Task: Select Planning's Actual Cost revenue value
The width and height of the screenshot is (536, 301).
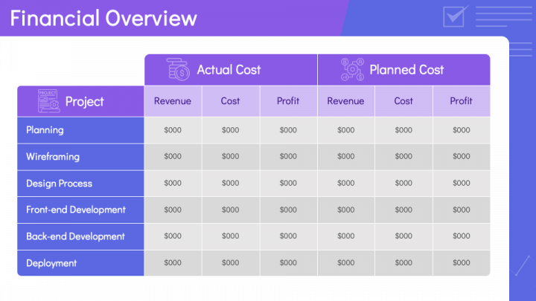Action: [173, 130]
